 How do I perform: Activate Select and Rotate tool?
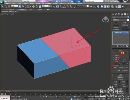coord(37,7)
